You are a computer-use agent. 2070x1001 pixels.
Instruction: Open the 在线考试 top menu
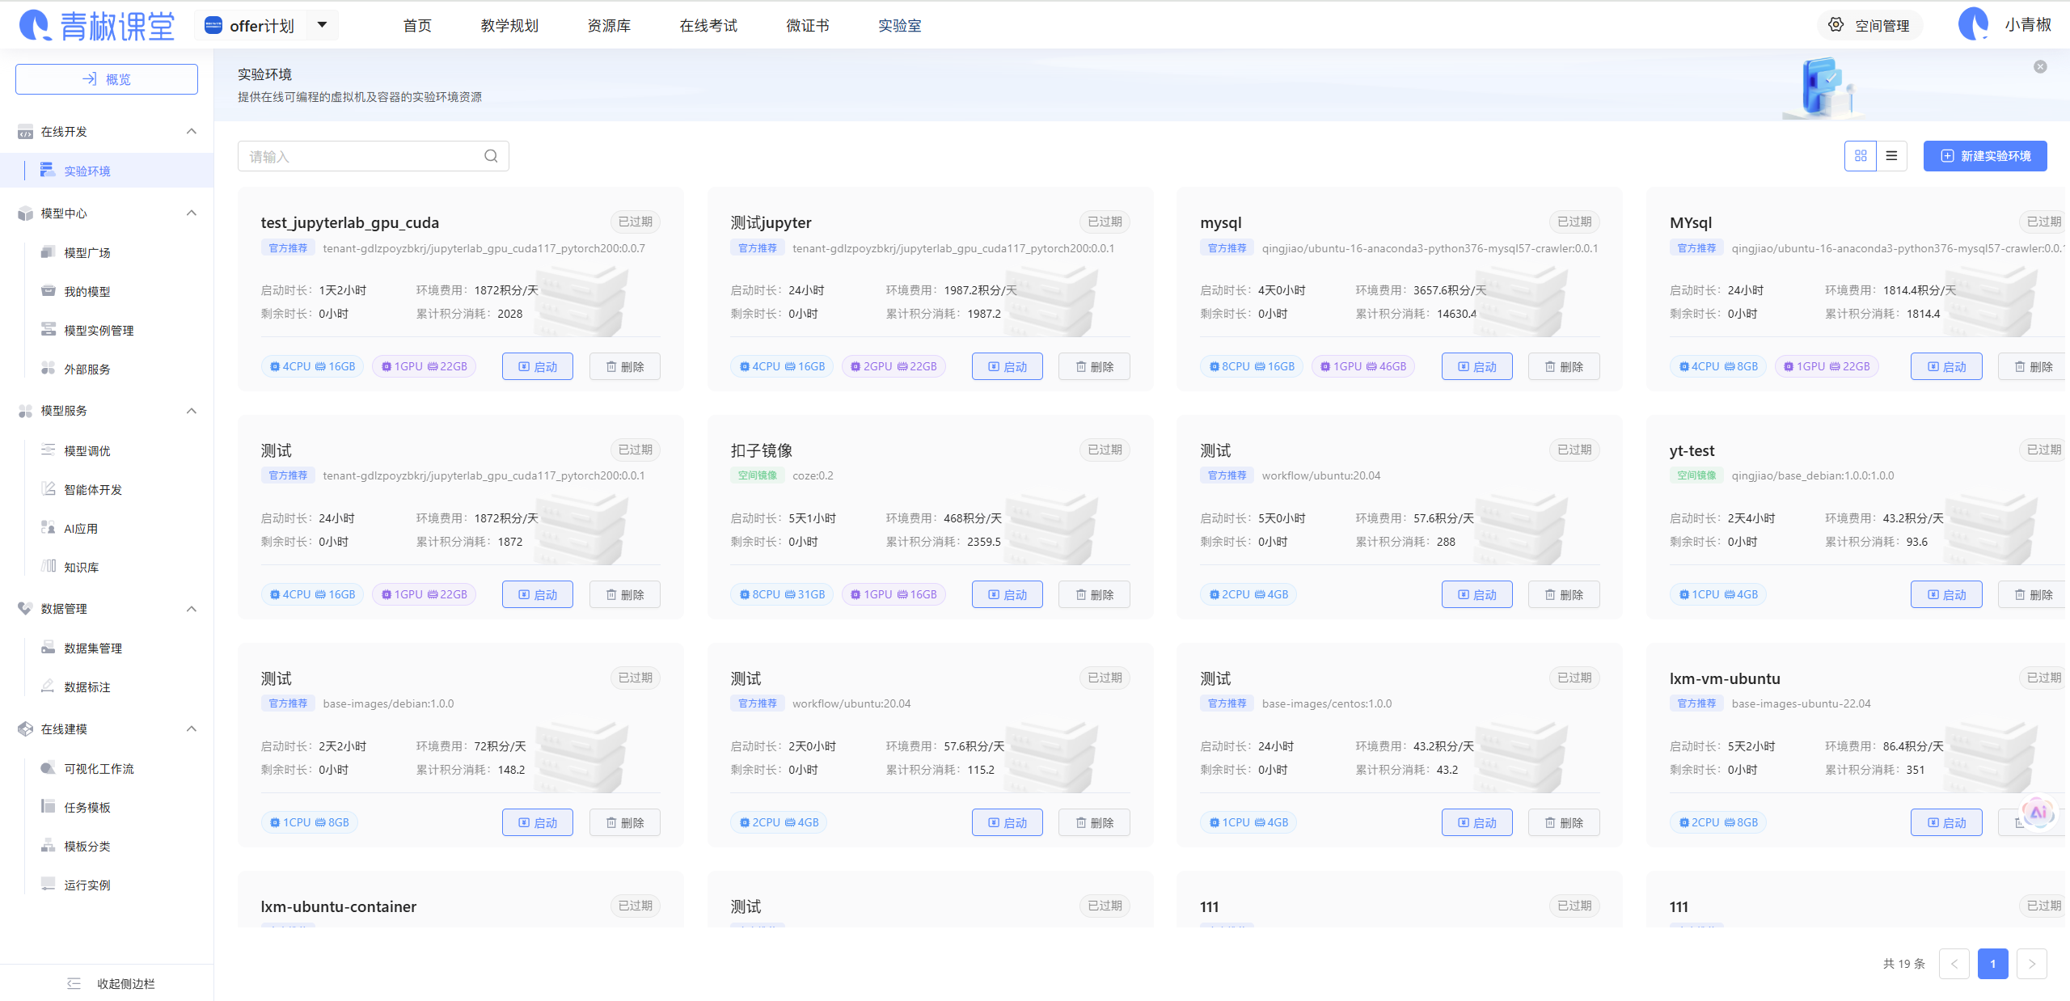click(708, 26)
